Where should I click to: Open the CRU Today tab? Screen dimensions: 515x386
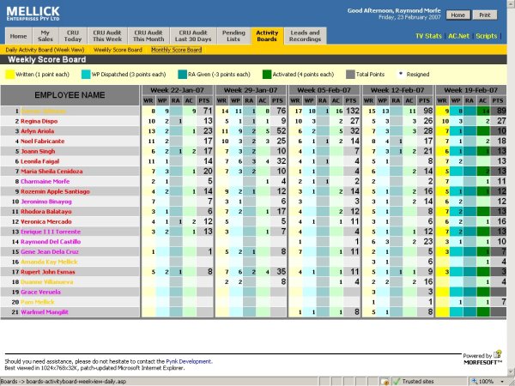[73, 36]
